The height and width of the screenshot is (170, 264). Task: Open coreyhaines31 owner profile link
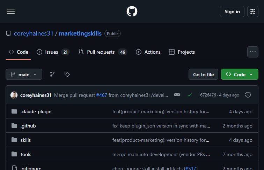[x=34, y=33]
